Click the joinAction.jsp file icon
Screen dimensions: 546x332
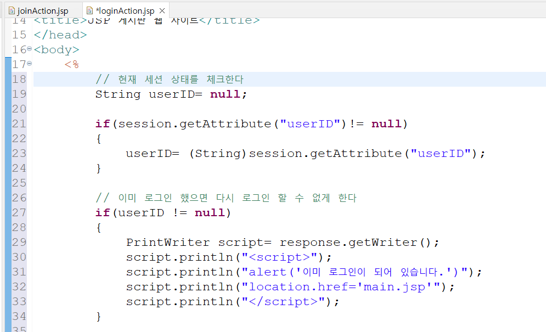click(x=12, y=11)
